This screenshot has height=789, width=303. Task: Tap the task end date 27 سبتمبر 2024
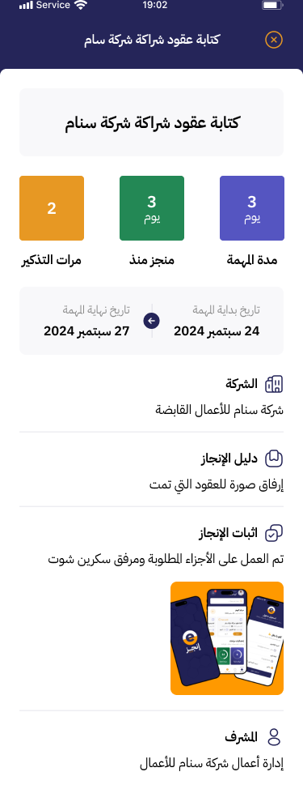click(86, 331)
